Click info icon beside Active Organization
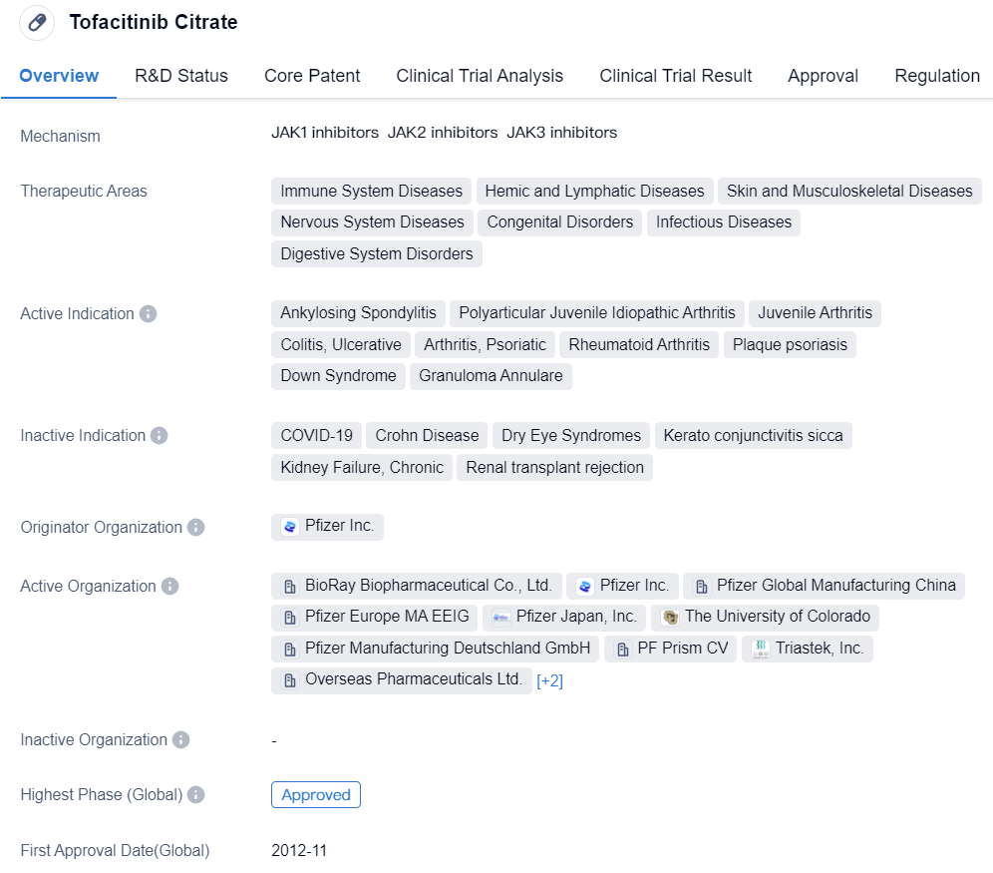Viewport: 993px width, 873px height. tap(169, 586)
